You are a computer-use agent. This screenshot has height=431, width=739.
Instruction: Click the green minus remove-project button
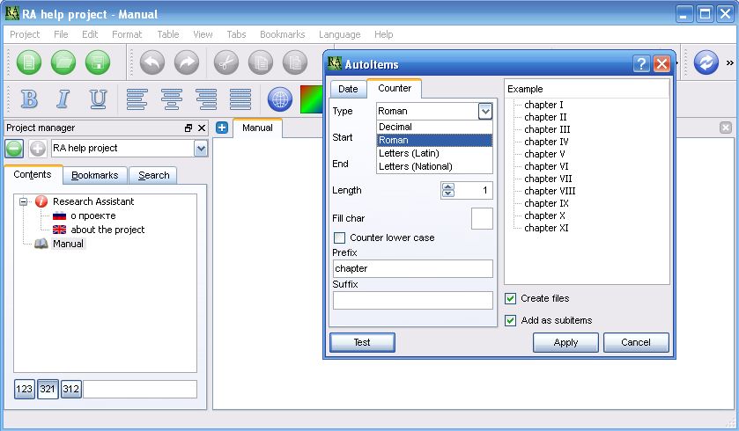pyautogui.click(x=14, y=149)
